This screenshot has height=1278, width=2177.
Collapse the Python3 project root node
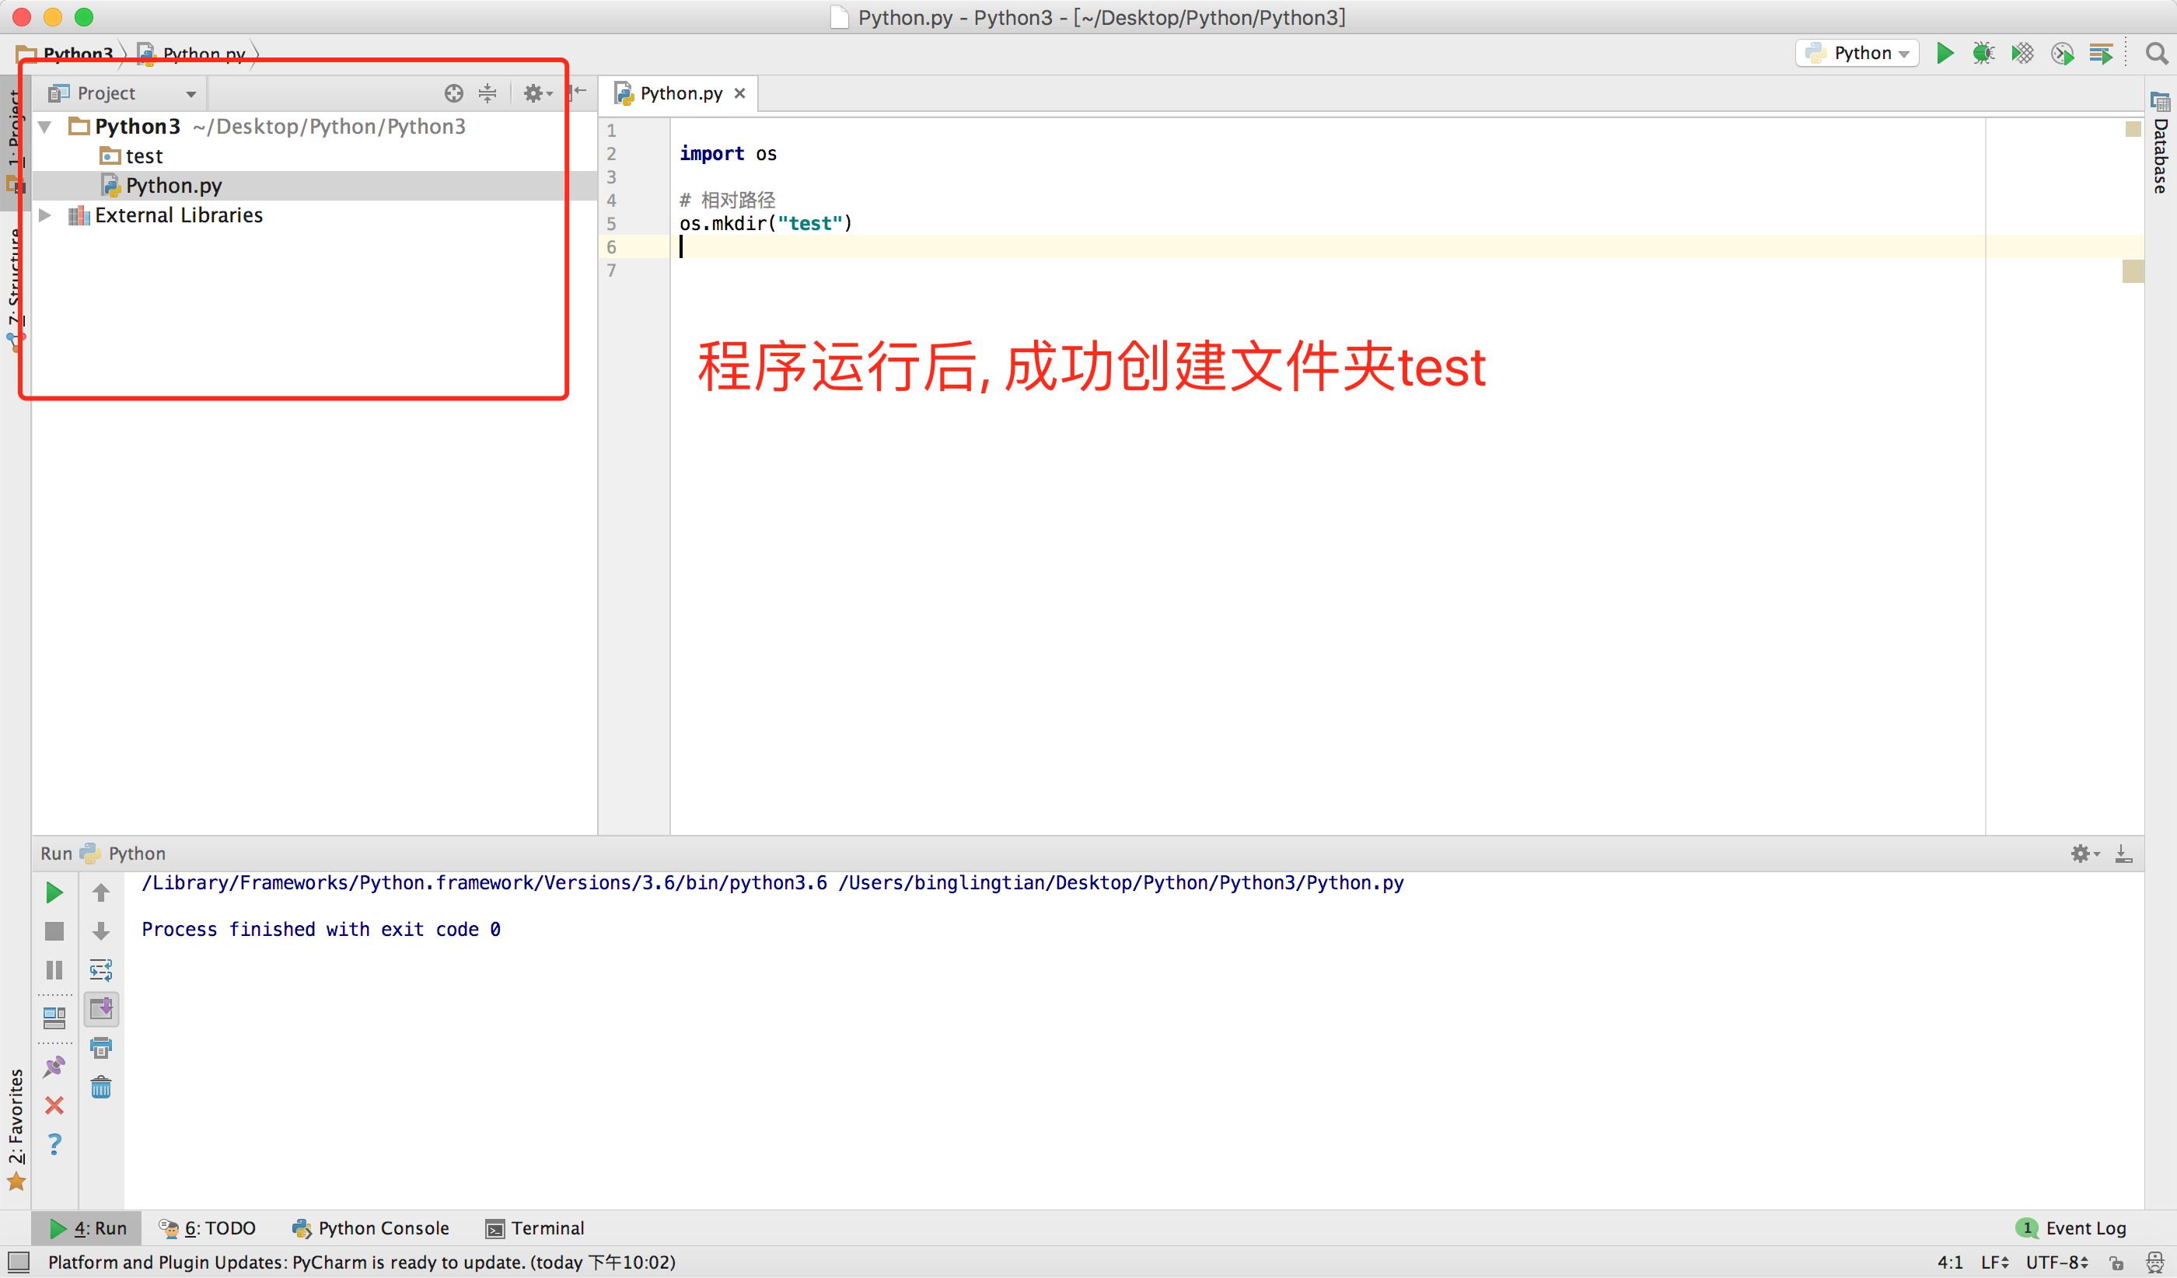(45, 127)
